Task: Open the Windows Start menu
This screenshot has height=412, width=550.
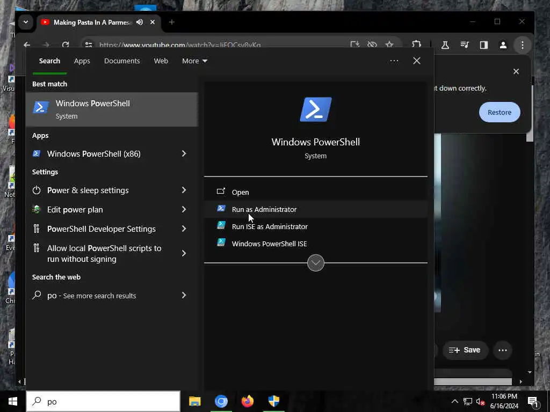Action: click(13, 401)
